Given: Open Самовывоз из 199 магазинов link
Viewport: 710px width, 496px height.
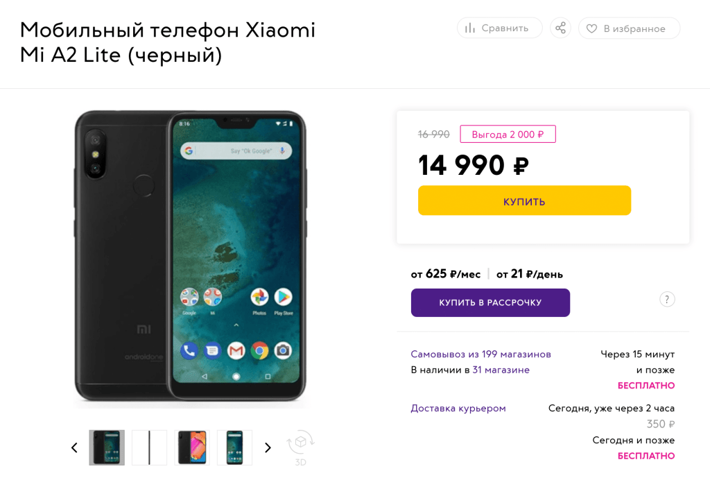Looking at the screenshot, I should pos(480,354).
